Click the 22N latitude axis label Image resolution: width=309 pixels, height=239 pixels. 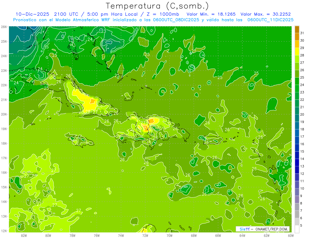pyautogui.click(x=4, y=85)
